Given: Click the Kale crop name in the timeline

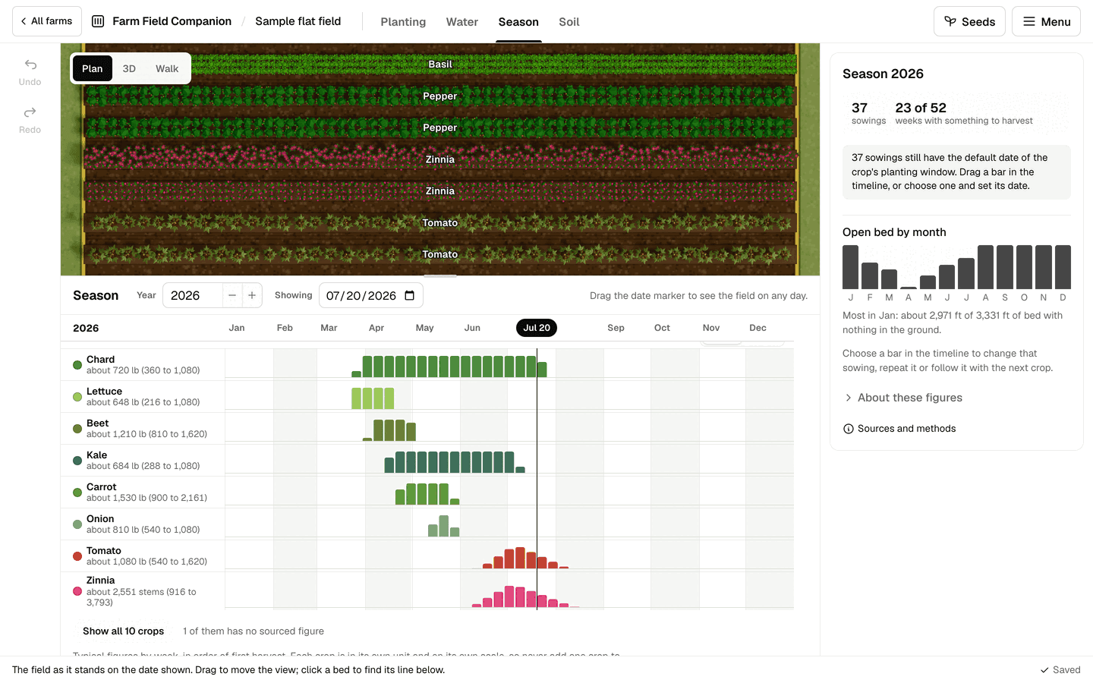Looking at the screenshot, I should pos(97,455).
